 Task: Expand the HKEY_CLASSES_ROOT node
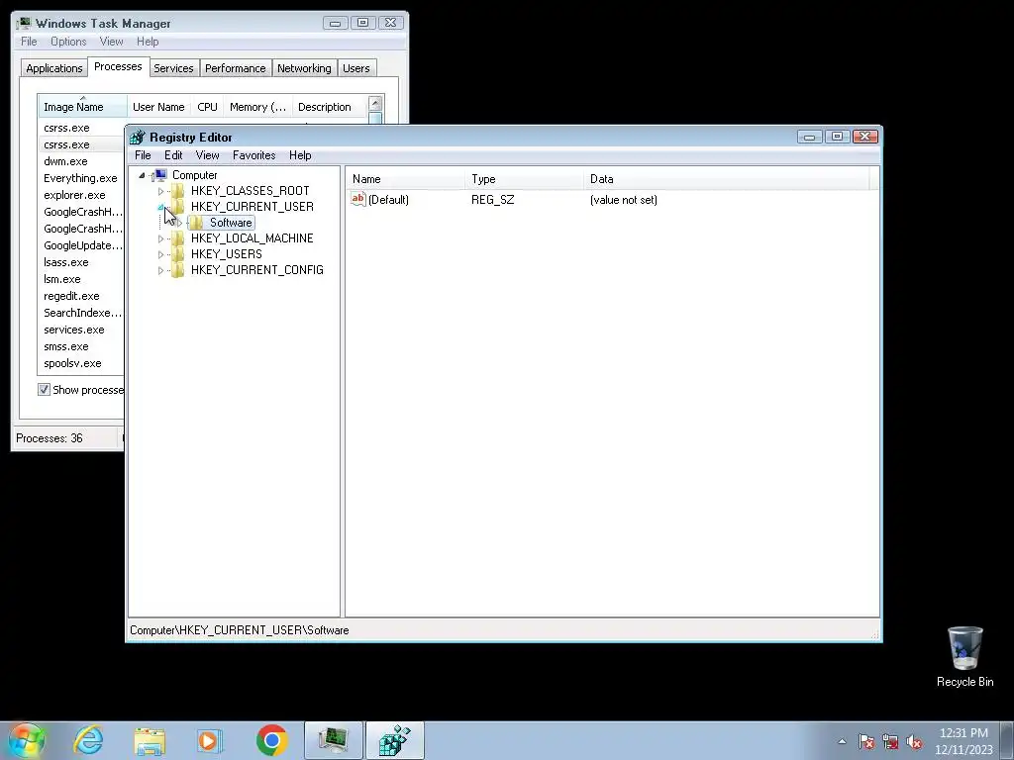161,191
